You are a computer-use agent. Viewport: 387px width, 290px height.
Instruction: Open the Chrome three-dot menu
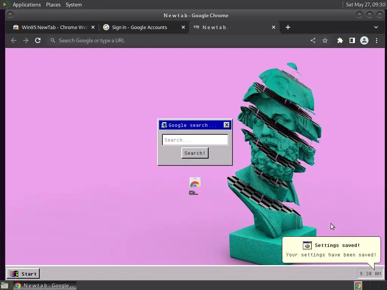376,40
